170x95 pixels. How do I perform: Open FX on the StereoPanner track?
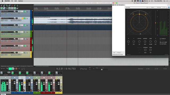(25, 18)
